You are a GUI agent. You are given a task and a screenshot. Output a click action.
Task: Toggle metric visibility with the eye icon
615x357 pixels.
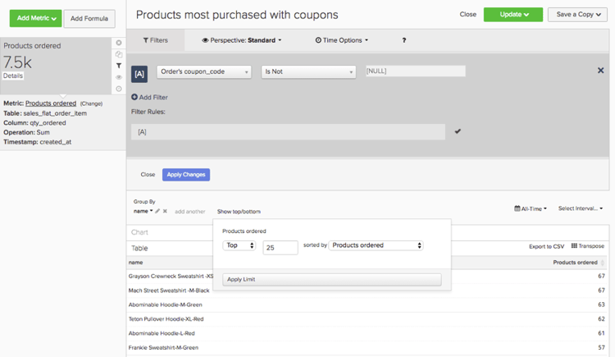pos(119,77)
